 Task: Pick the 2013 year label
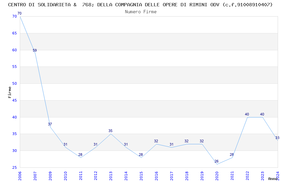tap(111, 176)
